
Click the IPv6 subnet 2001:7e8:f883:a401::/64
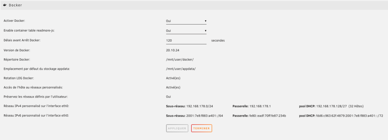coord(204,115)
